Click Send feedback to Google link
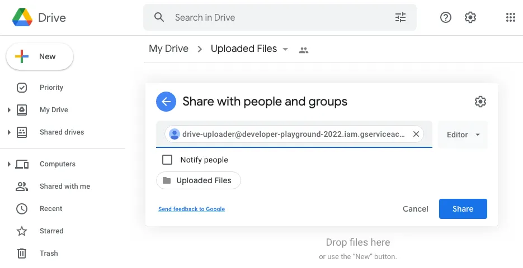Screen dimensions: 523x268 pyautogui.click(x=191, y=209)
